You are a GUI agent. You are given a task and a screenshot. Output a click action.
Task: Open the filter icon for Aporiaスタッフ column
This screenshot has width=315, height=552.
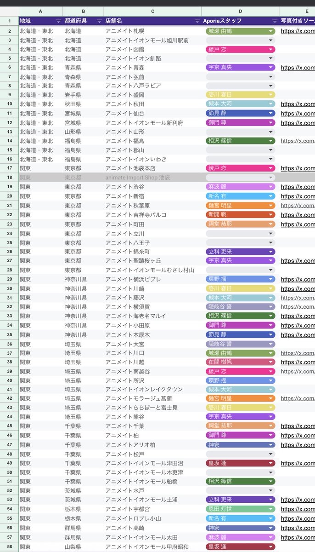(x=275, y=21)
